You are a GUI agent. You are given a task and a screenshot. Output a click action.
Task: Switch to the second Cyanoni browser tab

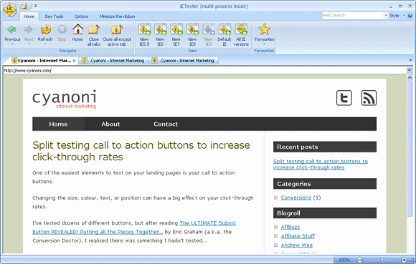(x=113, y=61)
